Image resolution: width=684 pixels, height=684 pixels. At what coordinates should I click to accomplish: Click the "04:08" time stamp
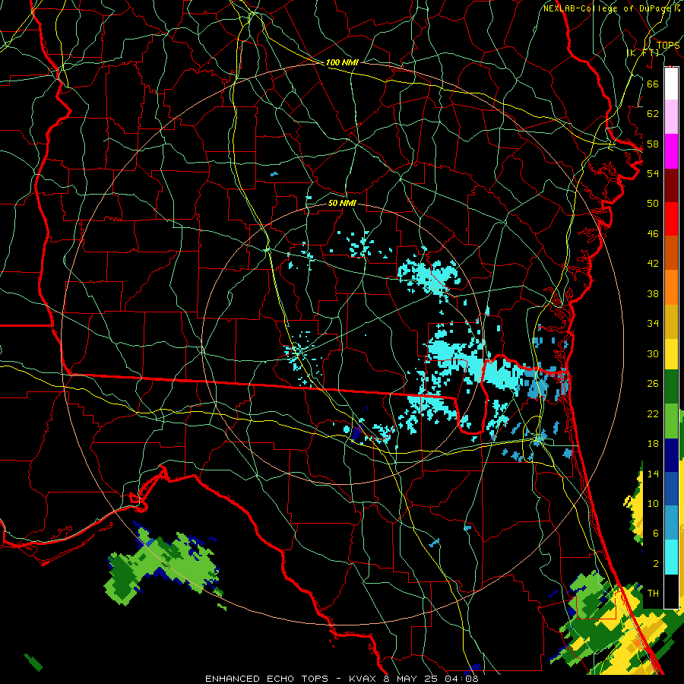(x=461, y=679)
